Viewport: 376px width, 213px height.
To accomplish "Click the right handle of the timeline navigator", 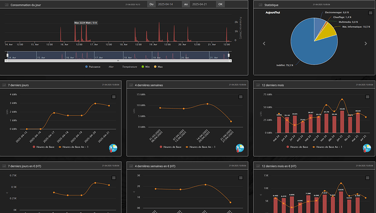I will click(x=228, y=56).
